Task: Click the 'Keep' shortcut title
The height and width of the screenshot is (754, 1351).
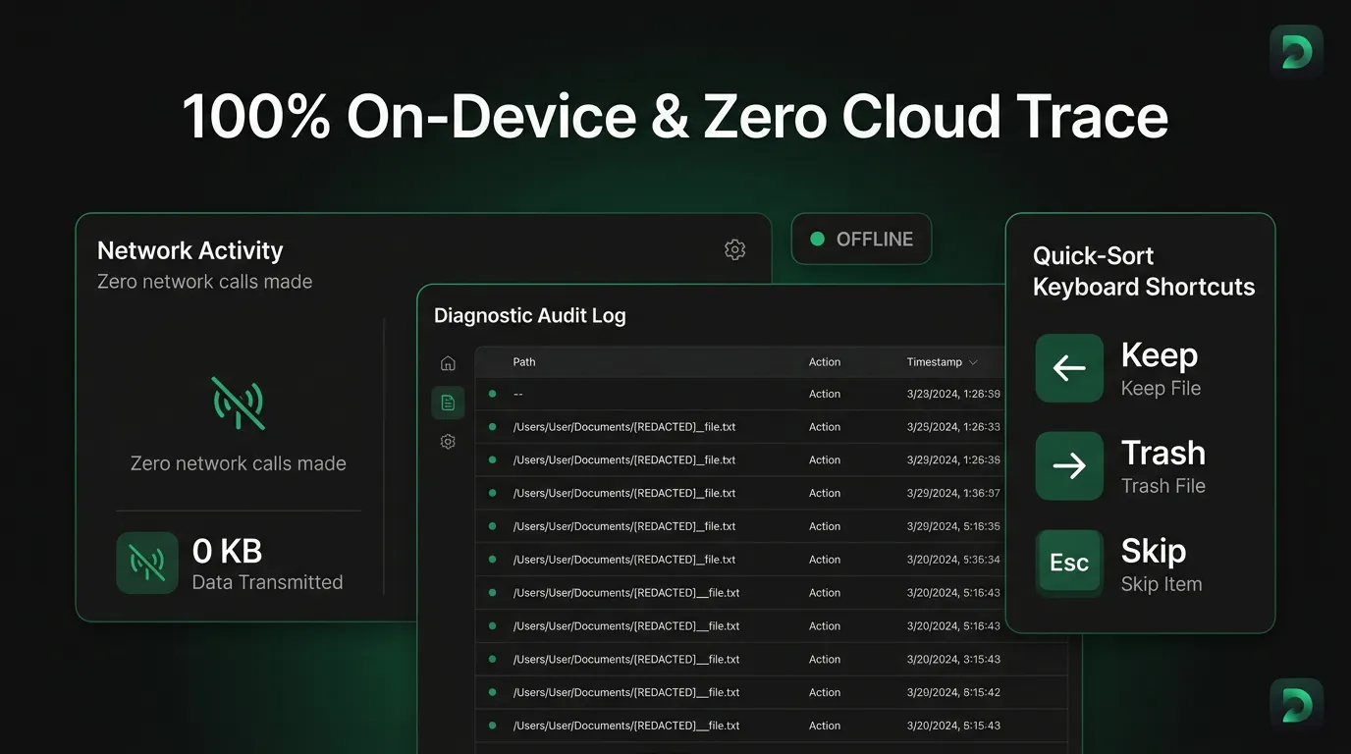Action: [1160, 354]
